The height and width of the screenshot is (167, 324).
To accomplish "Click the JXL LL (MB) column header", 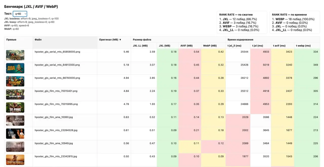I will [140, 46].
